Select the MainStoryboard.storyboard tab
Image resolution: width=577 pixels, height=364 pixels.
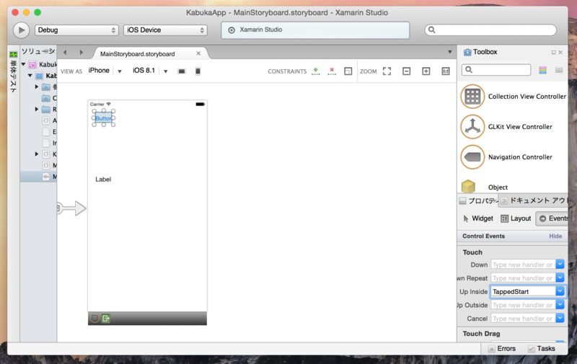tap(137, 53)
